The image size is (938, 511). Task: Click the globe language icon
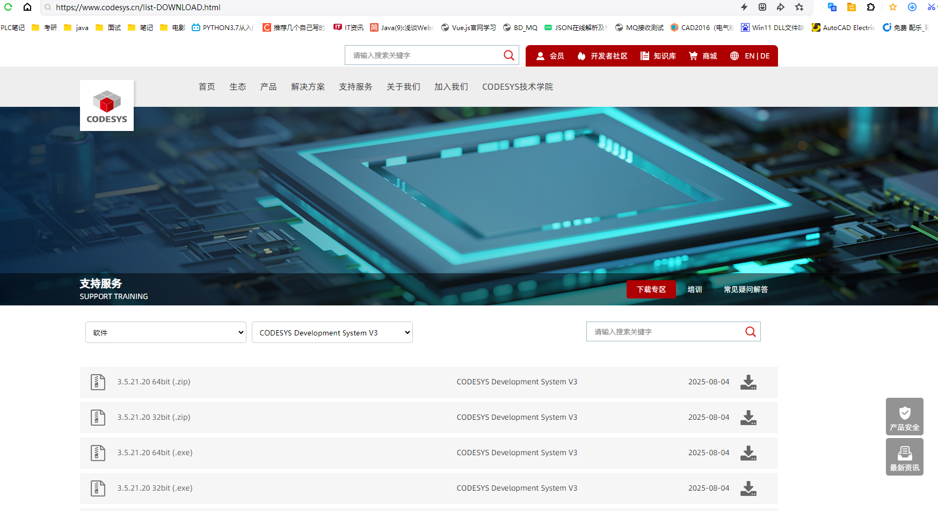[734, 55]
